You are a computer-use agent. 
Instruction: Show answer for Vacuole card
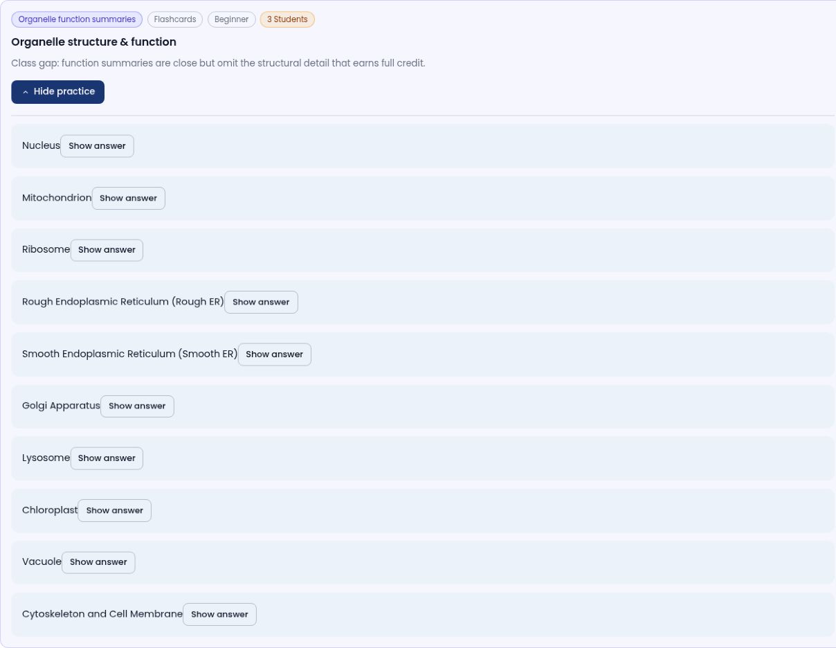(98, 562)
